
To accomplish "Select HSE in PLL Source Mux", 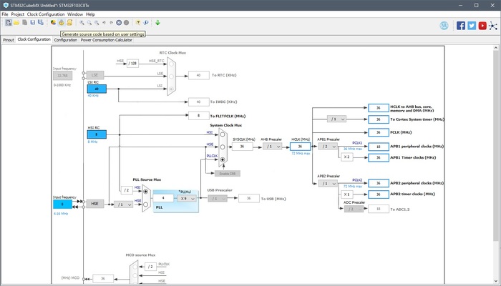I will (x=146, y=204).
